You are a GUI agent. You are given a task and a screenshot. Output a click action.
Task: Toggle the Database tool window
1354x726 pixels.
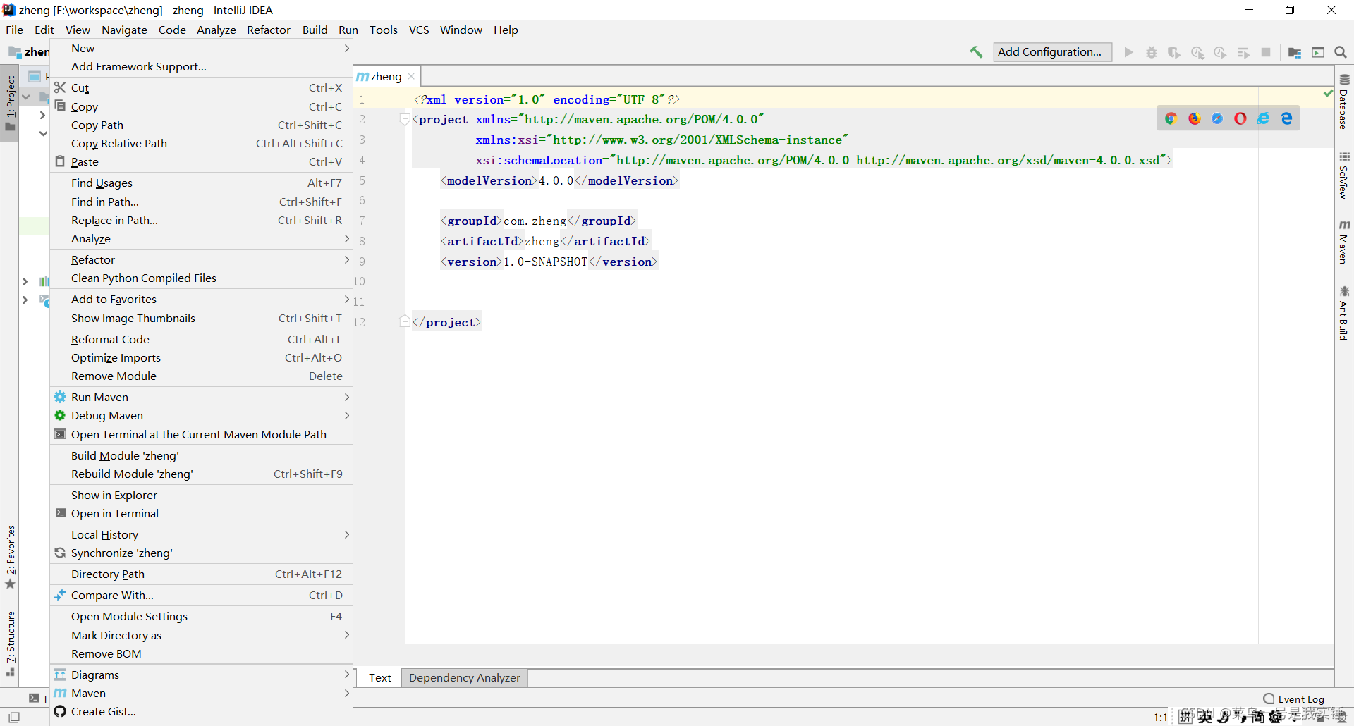[x=1344, y=101]
